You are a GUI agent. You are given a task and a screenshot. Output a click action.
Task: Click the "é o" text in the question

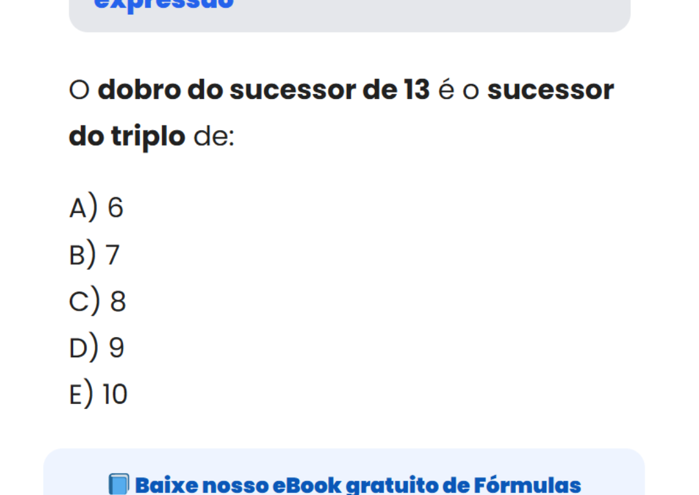pos(458,90)
